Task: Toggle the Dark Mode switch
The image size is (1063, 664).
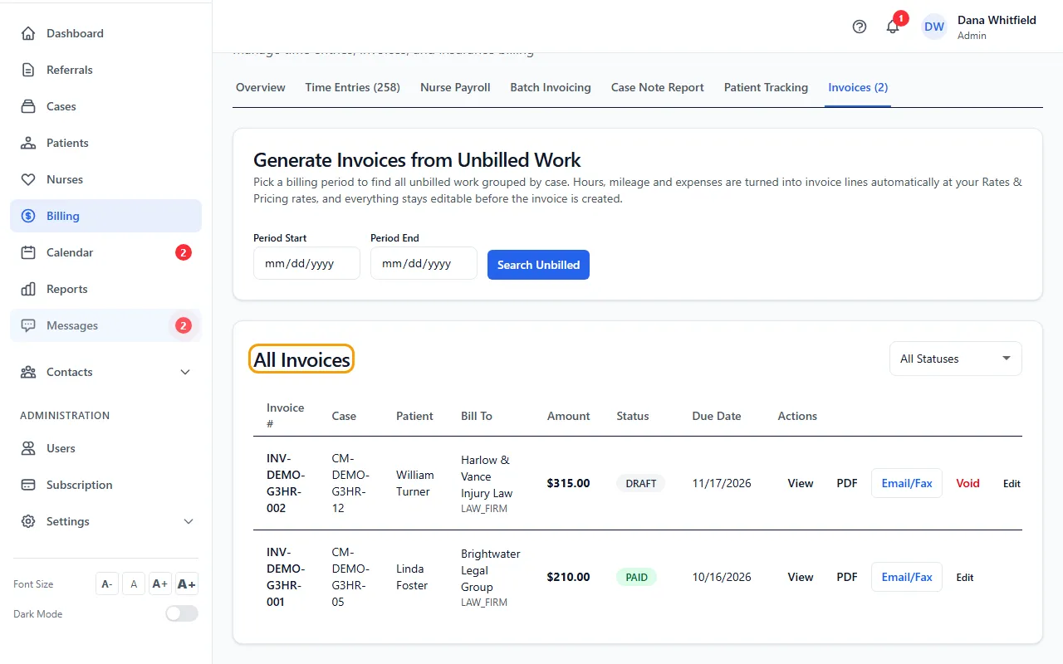Action: click(182, 613)
